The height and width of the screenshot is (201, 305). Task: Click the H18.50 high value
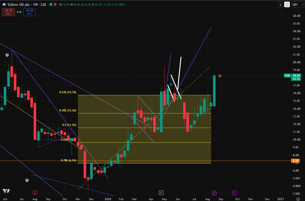click(x=75, y=4)
